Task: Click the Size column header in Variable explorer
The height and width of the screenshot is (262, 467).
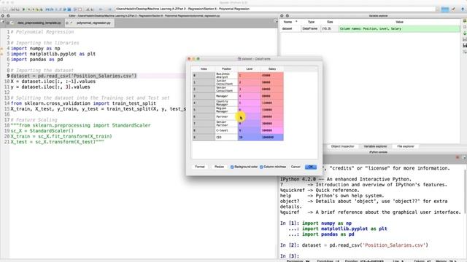Action: (x=330, y=22)
